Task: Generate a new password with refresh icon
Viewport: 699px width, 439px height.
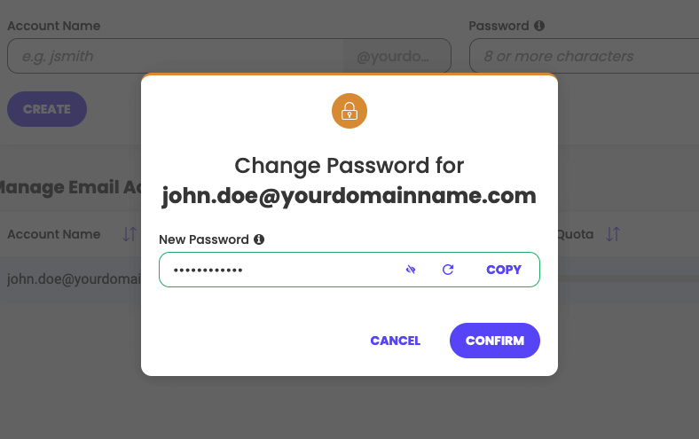Action: 448,270
